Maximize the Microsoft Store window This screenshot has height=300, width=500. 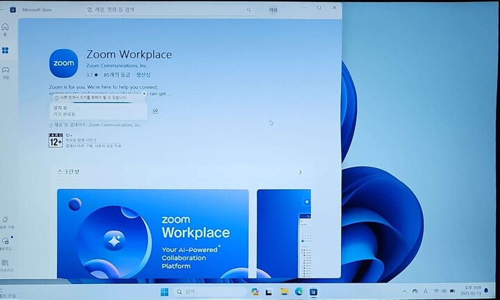pyautogui.click(x=319, y=8)
